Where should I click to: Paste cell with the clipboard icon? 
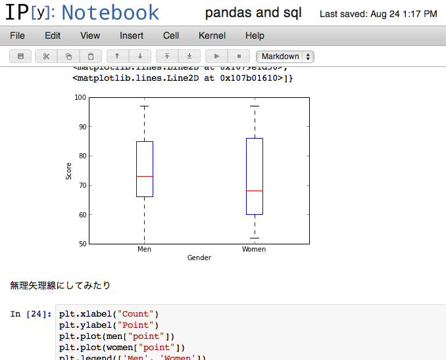(x=91, y=56)
